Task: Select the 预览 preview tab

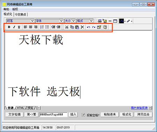Action: pyautogui.click(x=30, y=108)
